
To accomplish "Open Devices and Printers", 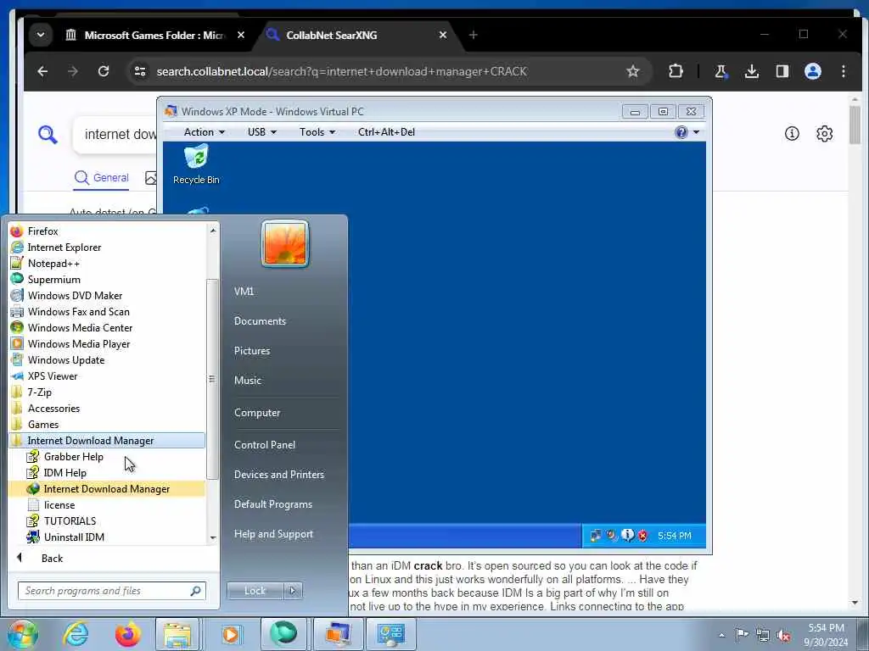I will [278, 475].
